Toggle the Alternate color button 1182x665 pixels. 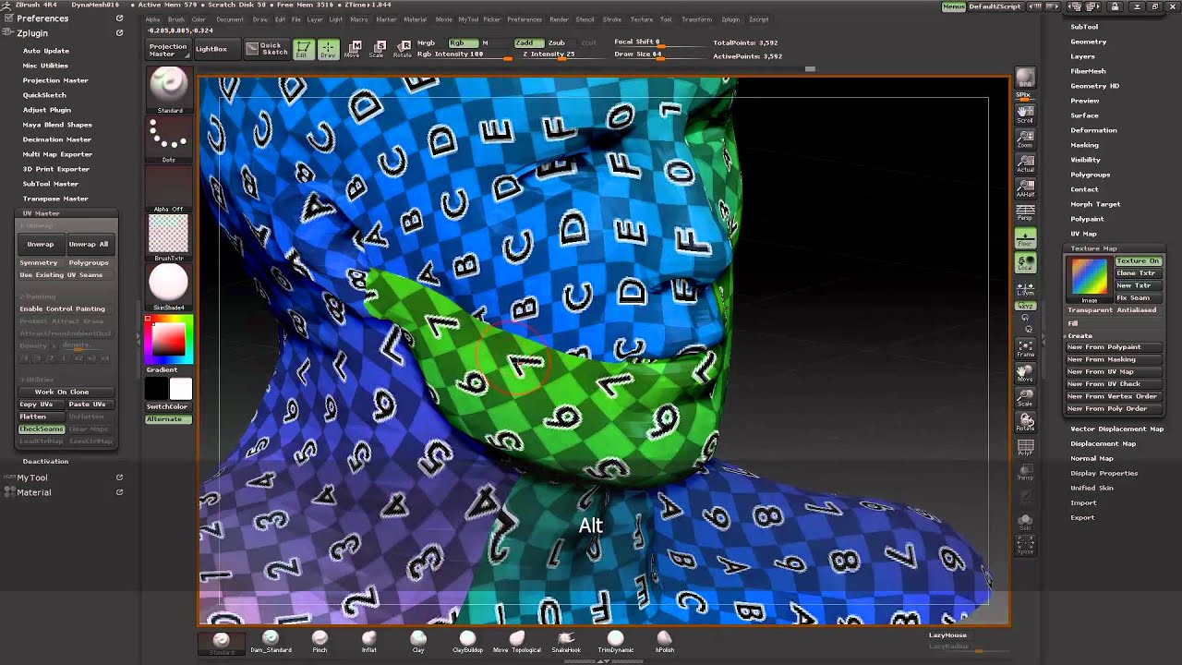tap(168, 419)
